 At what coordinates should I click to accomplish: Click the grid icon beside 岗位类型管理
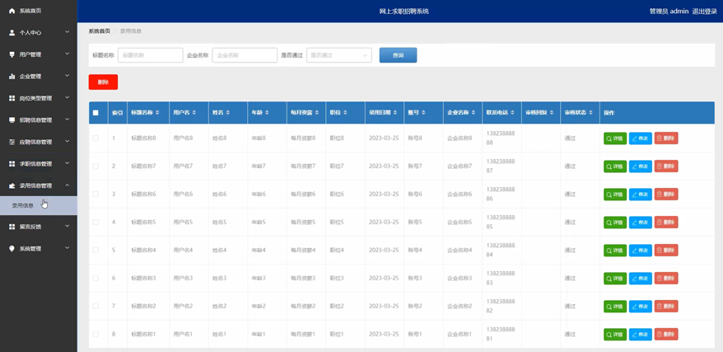tap(12, 98)
